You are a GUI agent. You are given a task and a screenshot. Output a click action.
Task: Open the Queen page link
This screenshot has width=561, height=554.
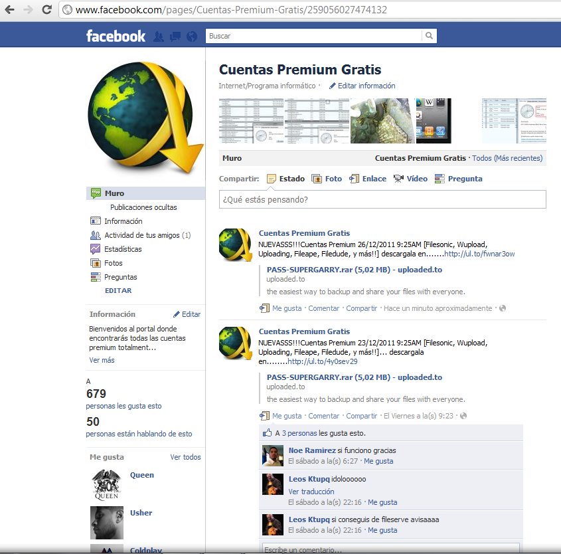click(141, 475)
